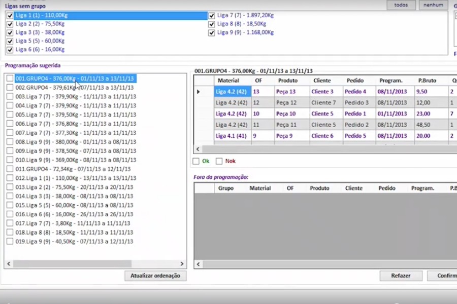The height and width of the screenshot is (304, 457).
Task: Tick the Nok checkbox
Action: click(x=219, y=161)
